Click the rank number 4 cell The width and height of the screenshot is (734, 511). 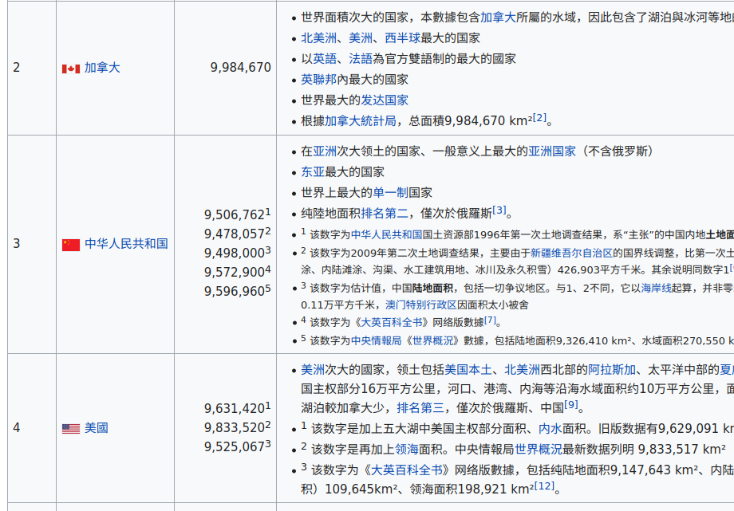tap(32, 428)
